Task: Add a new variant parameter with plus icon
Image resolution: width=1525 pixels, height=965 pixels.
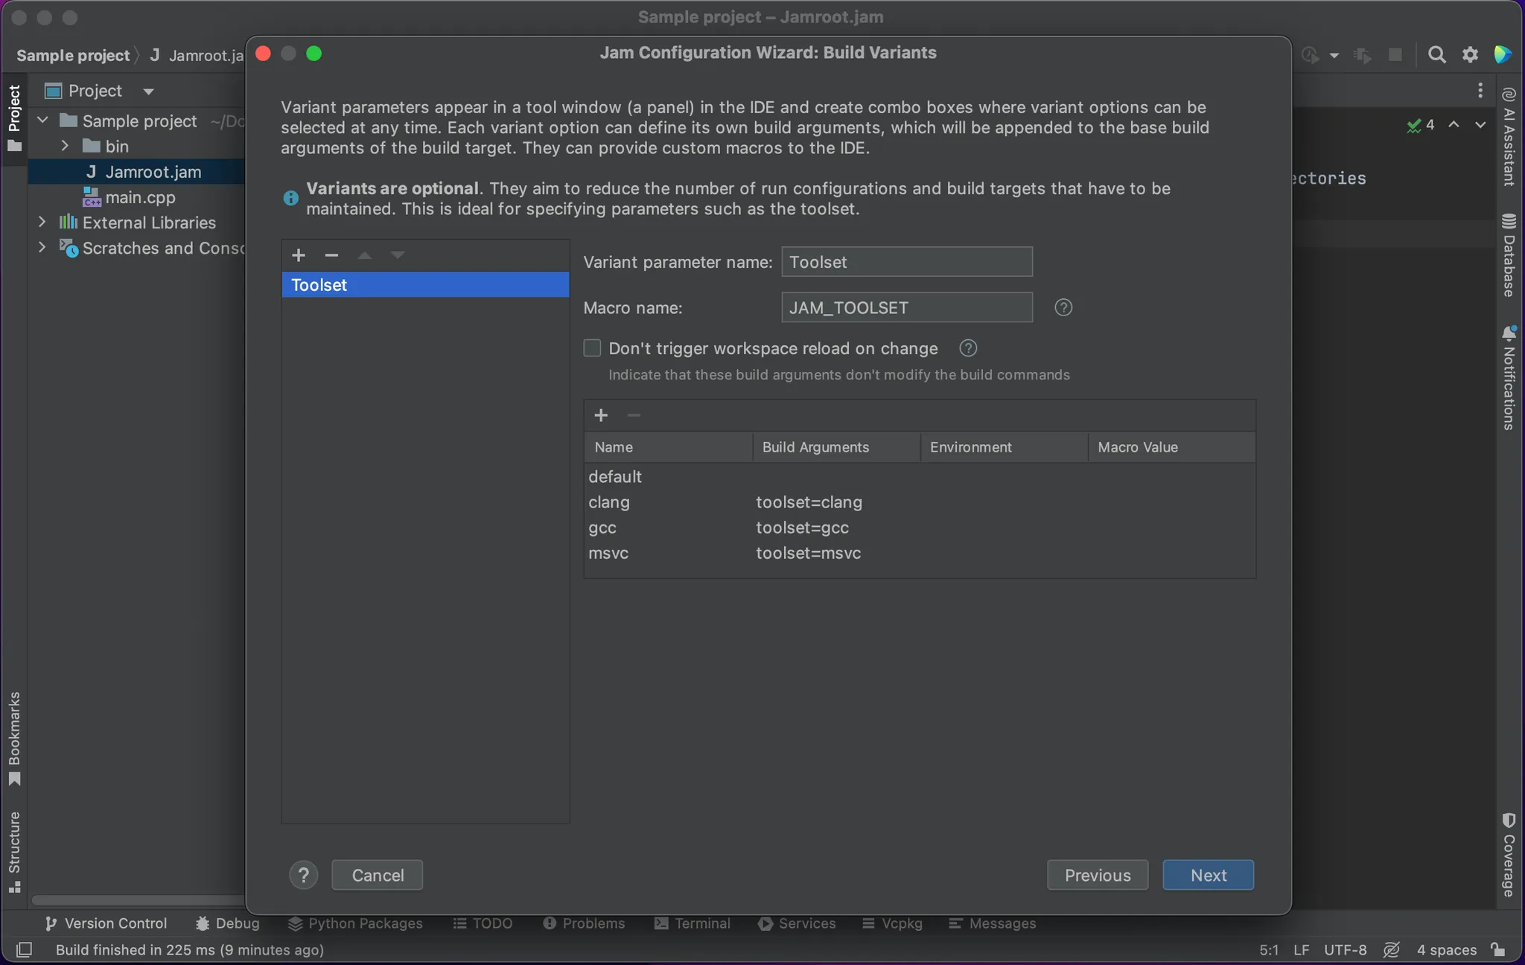Action: tap(299, 255)
